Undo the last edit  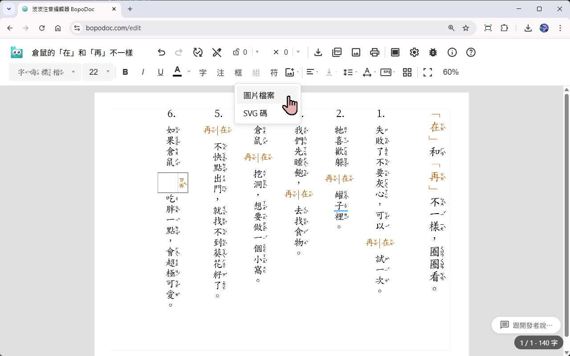161,52
